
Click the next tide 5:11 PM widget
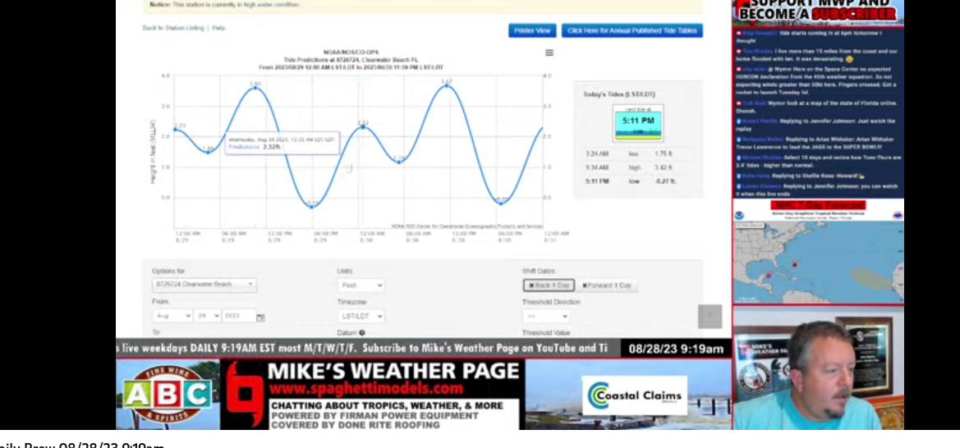[638, 123]
